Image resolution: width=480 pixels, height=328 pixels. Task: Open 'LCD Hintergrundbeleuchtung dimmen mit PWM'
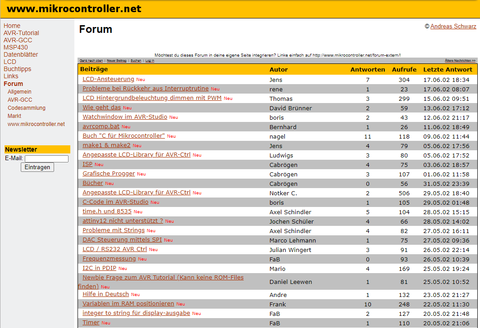point(152,98)
